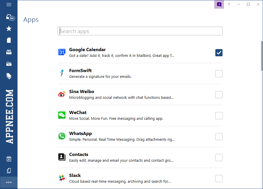Enable the Slack checkbox
The height and width of the screenshot is (189, 263).
pos(219,179)
